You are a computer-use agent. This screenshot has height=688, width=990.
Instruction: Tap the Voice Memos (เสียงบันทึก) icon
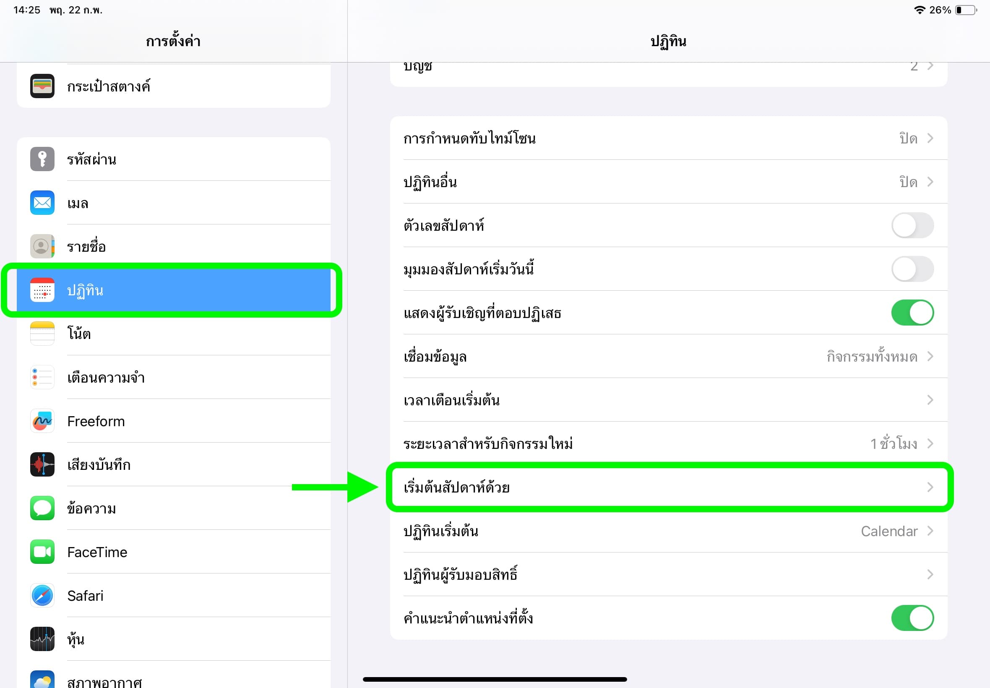click(x=42, y=464)
